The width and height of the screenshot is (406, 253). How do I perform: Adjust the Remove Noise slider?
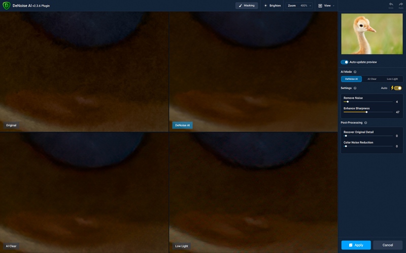coord(368,102)
